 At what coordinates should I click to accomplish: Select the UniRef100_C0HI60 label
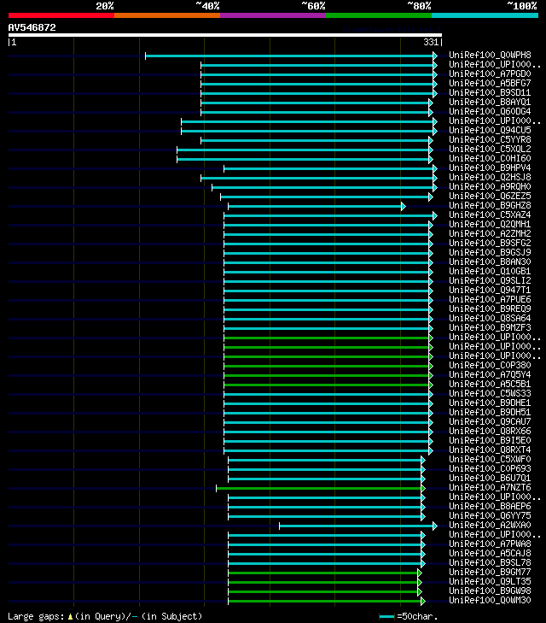point(490,159)
